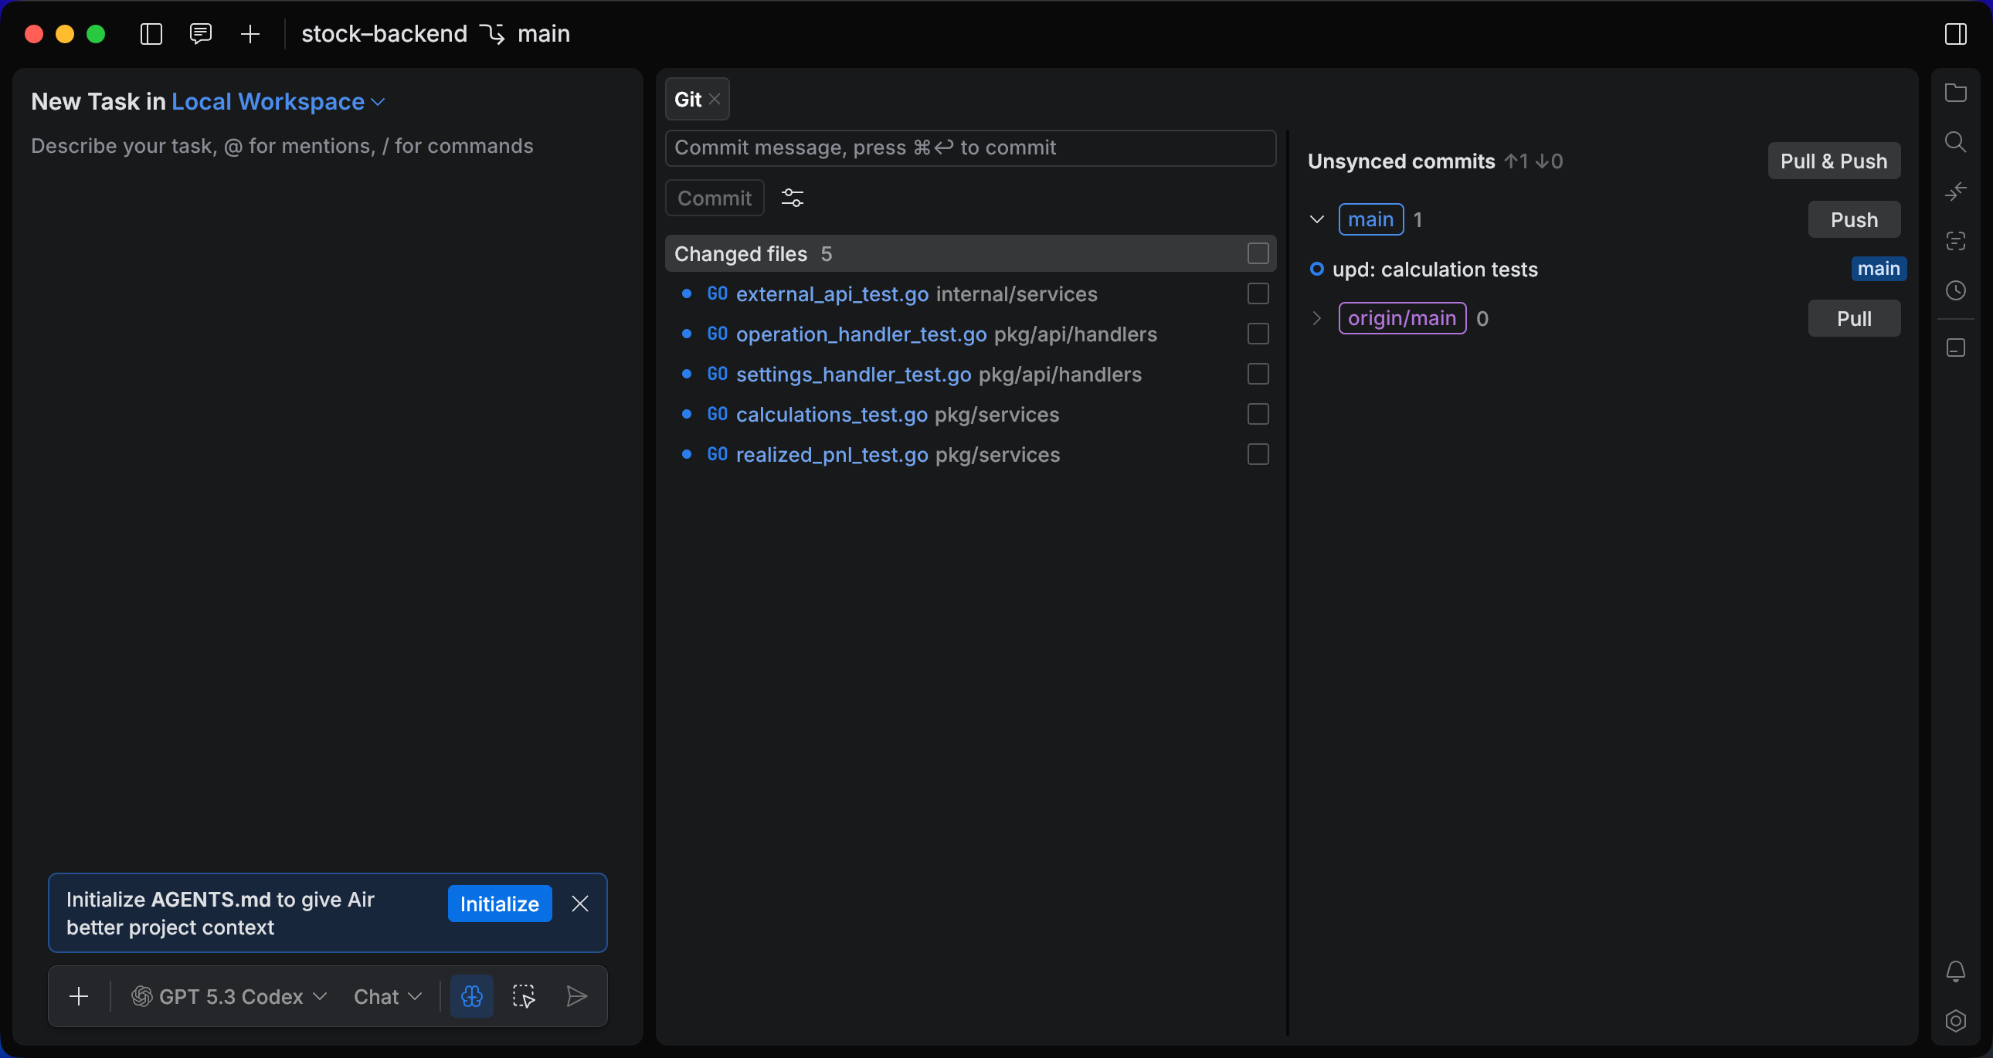The height and width of the screenshot is (1058, 1993).
Task: Open the search panel icon
Action: (1957, 141)
